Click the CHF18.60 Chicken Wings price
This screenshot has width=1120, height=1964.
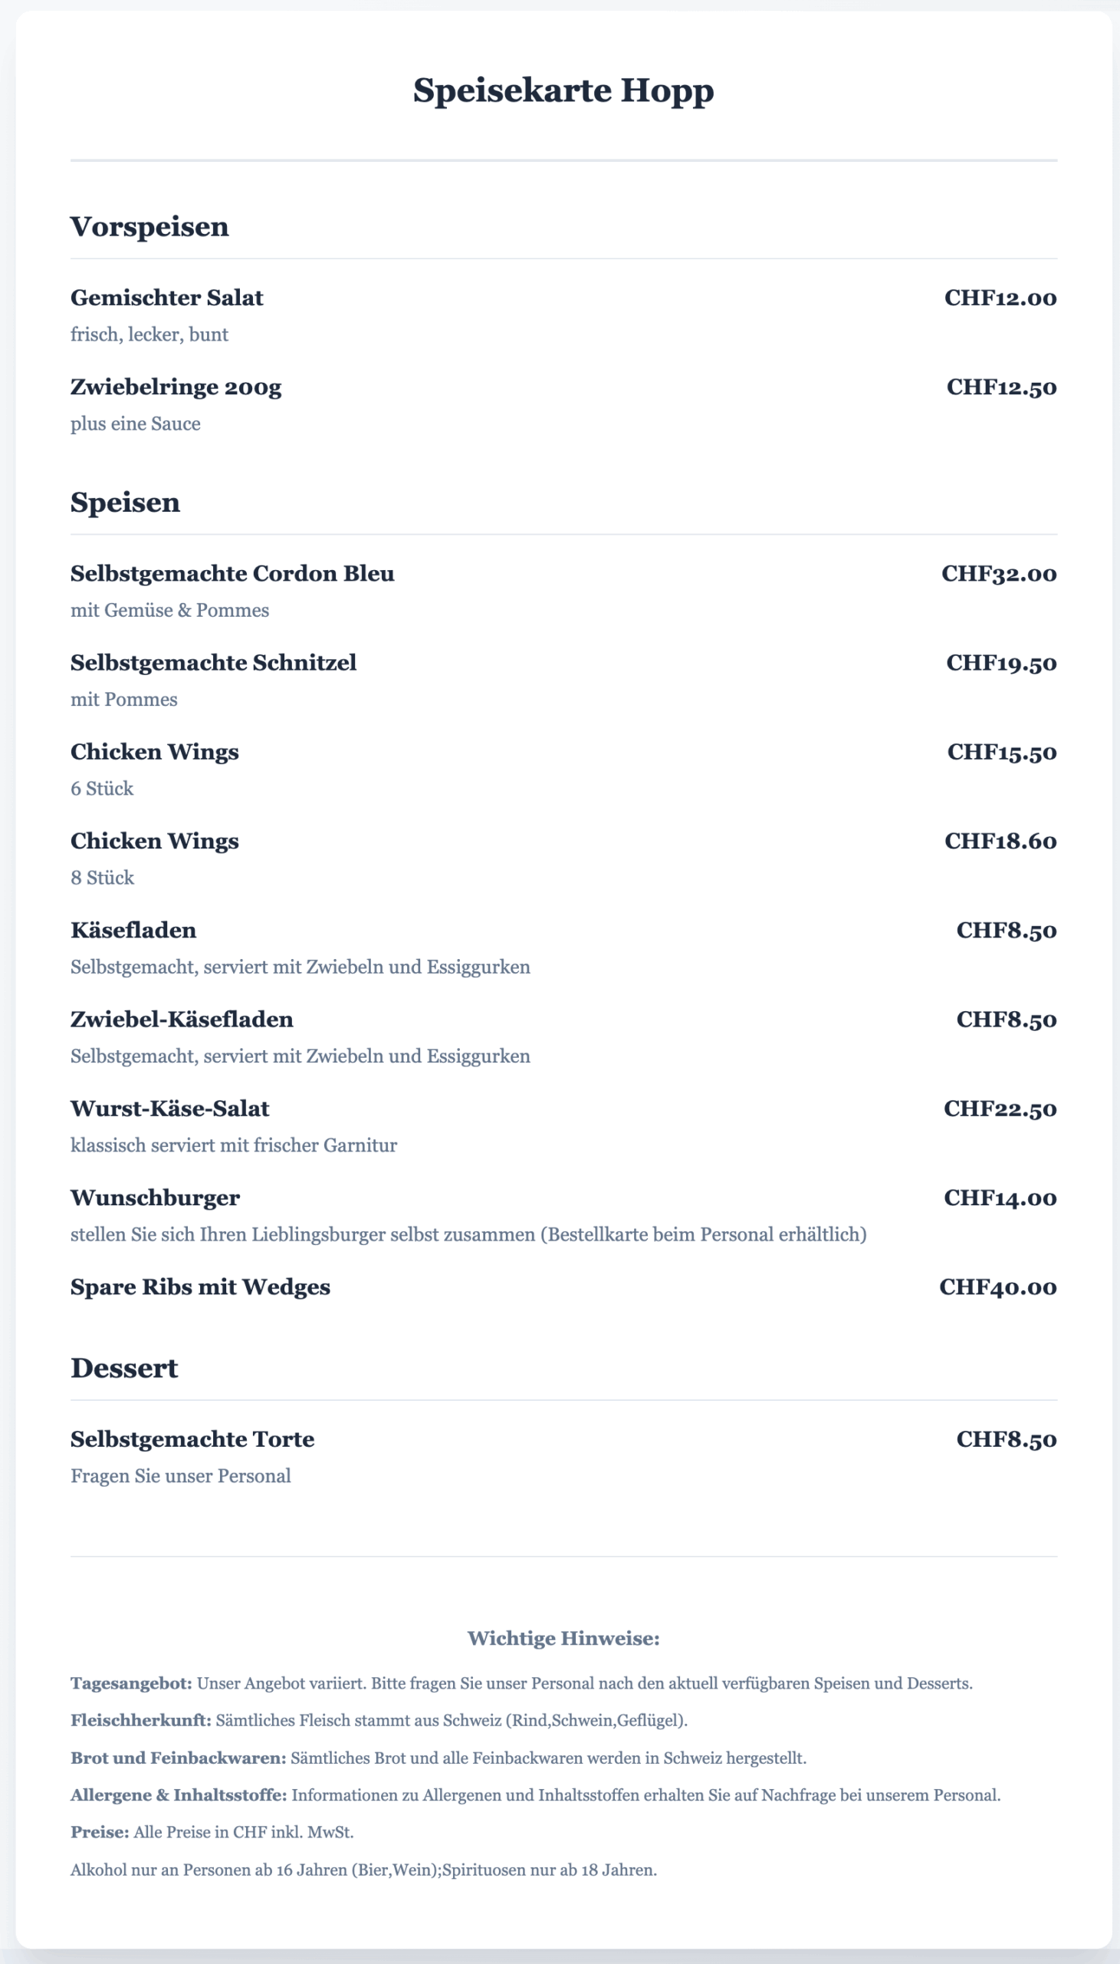1000,841
